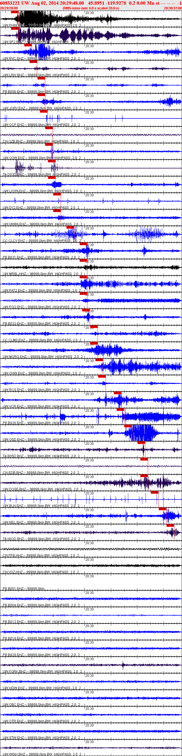Select the red pick flag on N02D trace

pyautogui.click(x=170, y=526)
